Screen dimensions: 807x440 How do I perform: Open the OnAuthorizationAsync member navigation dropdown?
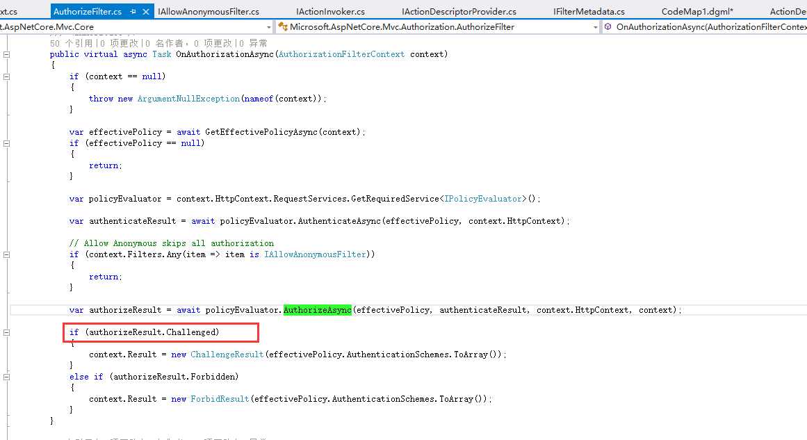click(x=706, y=26)
